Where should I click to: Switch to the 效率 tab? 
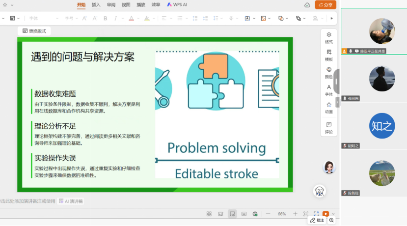click(x=156, y=5)
